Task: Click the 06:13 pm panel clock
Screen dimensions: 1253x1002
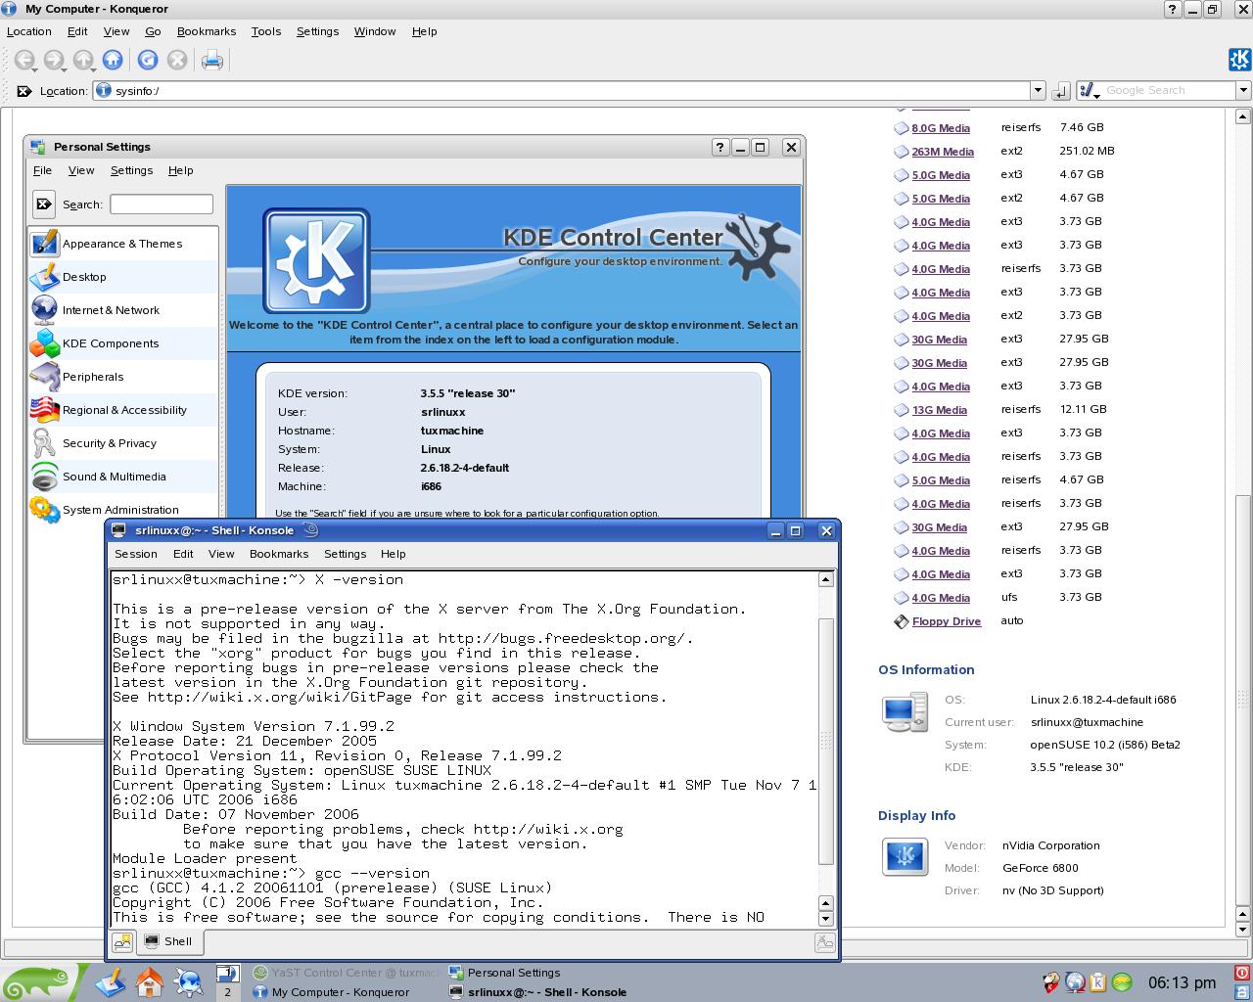Action: point(1183,982)
